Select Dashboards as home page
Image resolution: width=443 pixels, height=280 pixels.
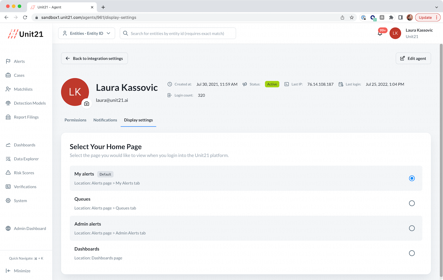coord(412,253)
